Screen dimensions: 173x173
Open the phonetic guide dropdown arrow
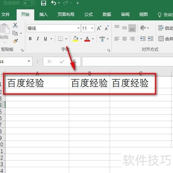(108, 39)
